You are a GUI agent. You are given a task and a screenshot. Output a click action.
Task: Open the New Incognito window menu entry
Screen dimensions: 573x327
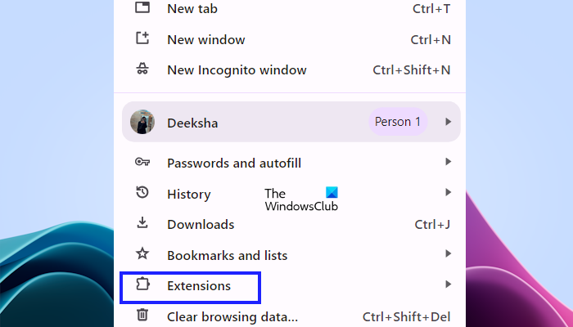pos(237,70)
